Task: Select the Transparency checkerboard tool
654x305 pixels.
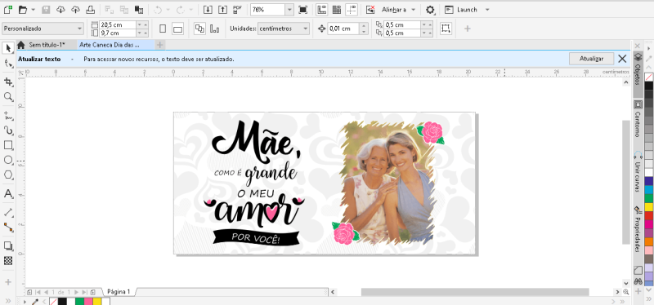Action: tap(8, 261)
